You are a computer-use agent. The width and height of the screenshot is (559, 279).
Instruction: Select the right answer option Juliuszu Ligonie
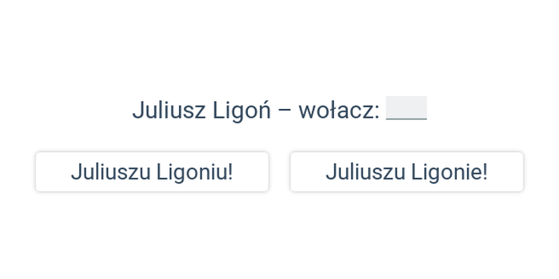click(407, 172)
